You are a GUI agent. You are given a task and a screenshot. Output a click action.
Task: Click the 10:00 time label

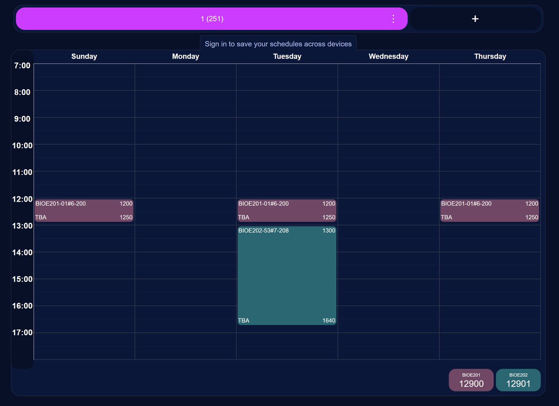click(x=21, y=146)
